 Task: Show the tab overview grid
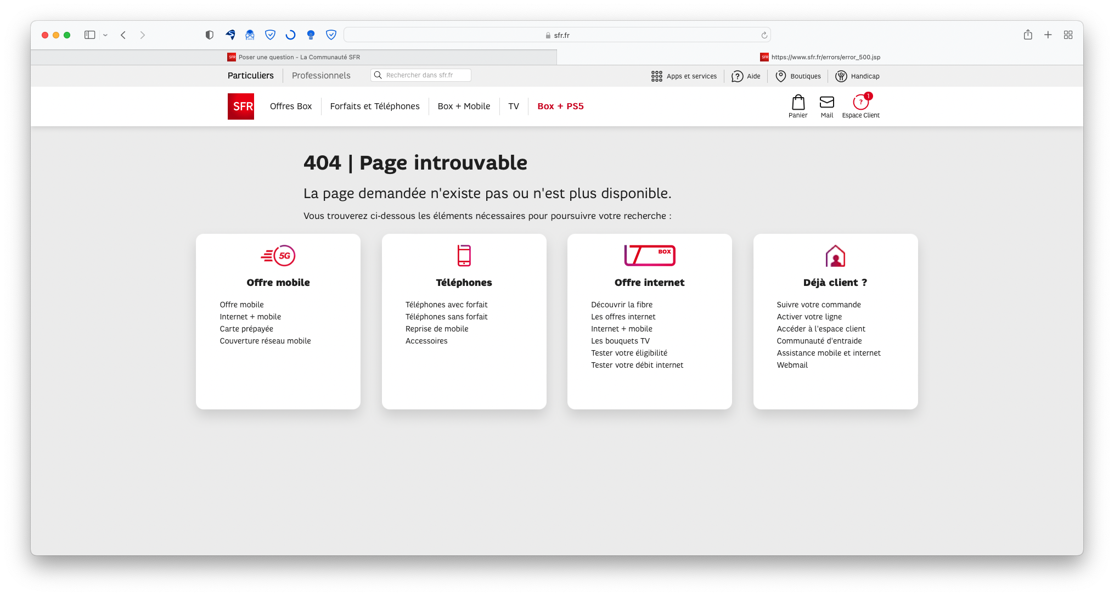pos(1068,35)
